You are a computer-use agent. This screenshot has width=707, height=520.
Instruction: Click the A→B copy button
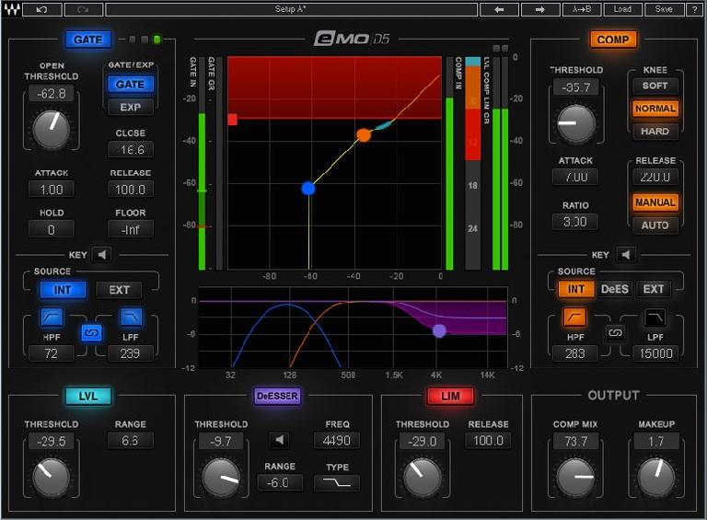581,9
